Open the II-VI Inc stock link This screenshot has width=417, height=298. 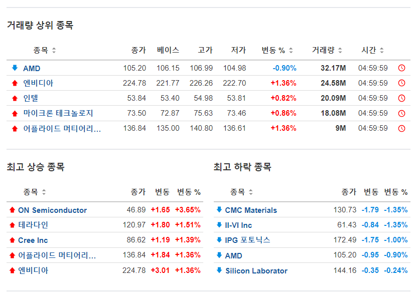238,225
